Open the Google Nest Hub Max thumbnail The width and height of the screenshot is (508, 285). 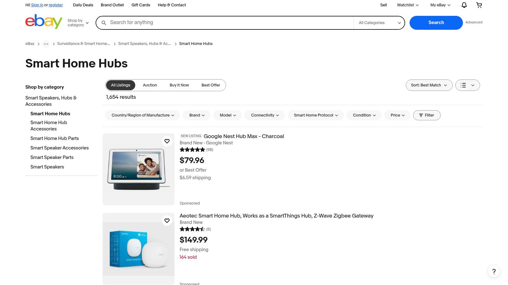tap(138, 169)
